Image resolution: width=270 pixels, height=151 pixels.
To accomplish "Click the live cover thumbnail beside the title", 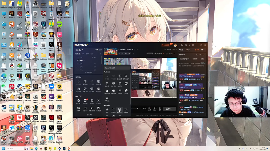I will pyautogui.click(x=111, y=51).
